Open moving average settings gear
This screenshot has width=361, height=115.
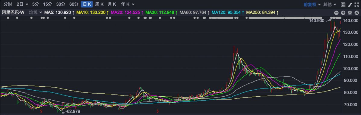[x=350, y=13]
